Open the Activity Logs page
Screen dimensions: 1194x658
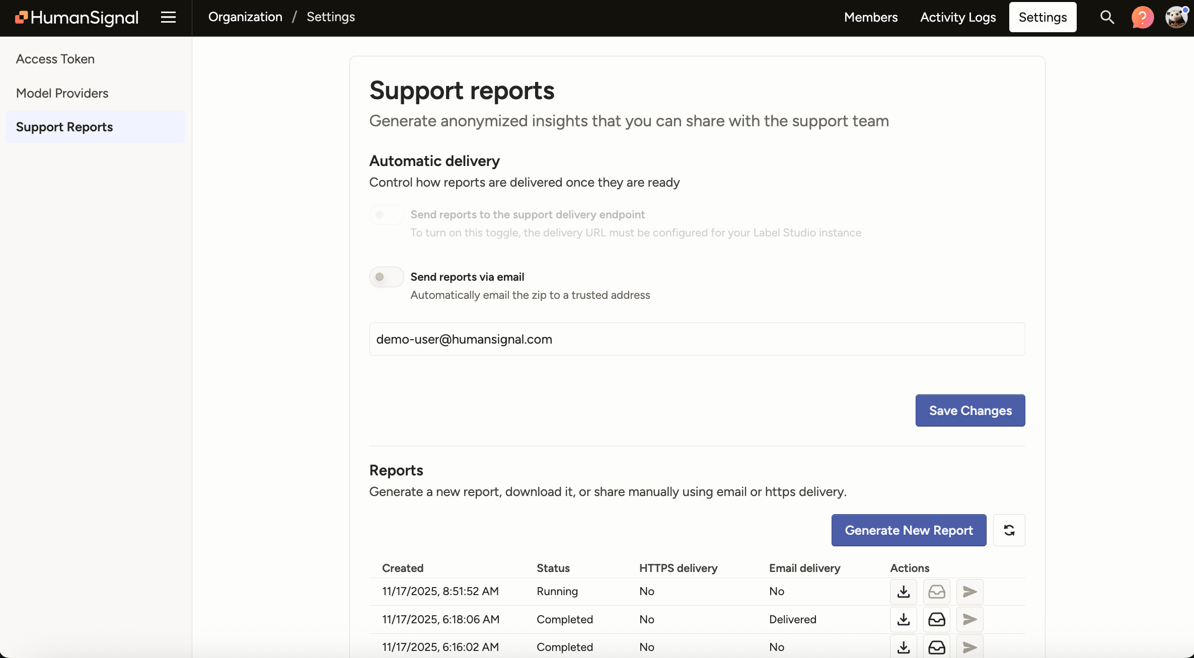pos(957,17)
